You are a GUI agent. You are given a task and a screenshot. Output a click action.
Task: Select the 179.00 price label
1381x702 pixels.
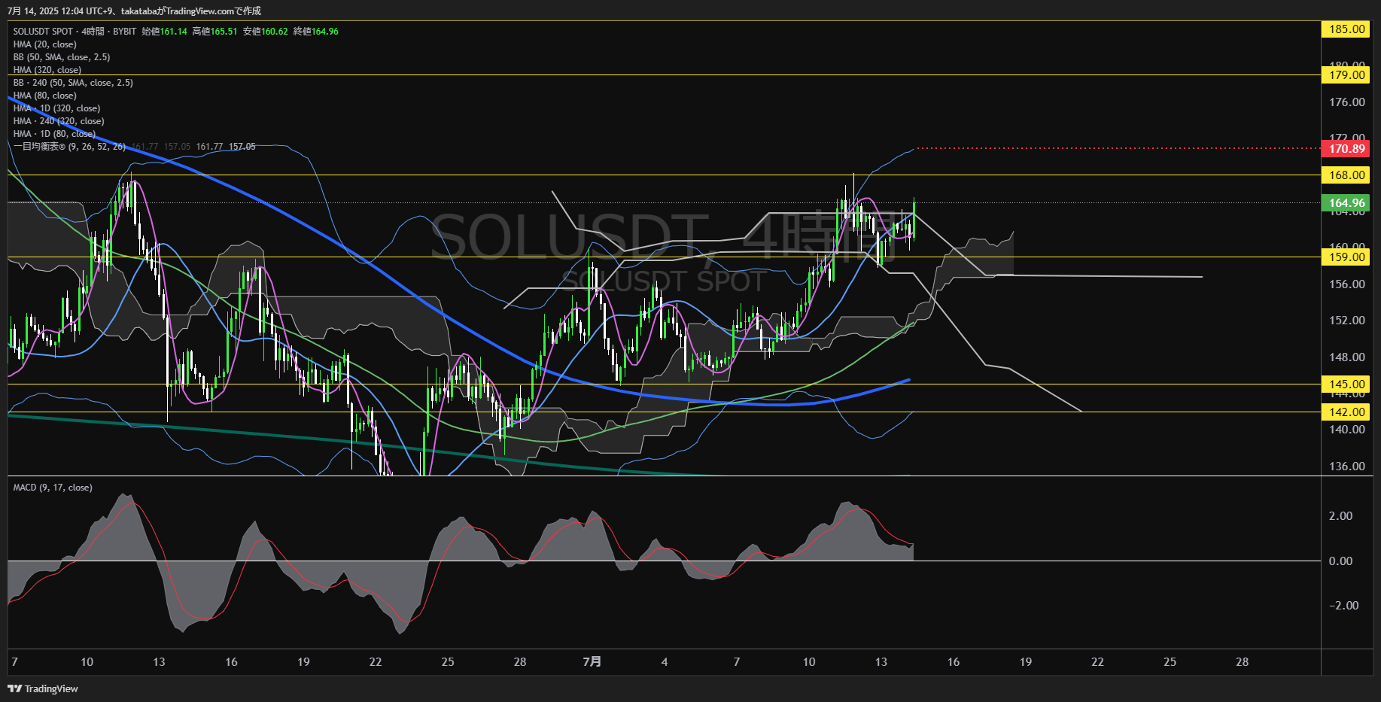pos(1346,74)
